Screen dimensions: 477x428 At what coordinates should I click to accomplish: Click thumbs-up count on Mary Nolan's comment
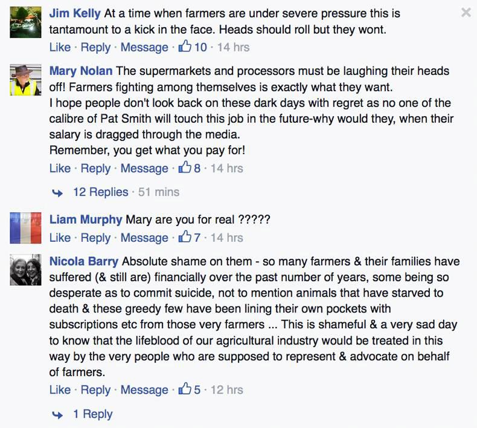197,168
